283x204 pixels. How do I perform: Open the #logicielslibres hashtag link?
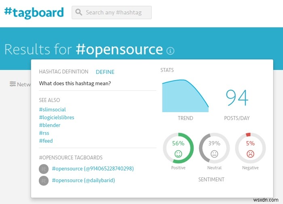coord(57,117)
